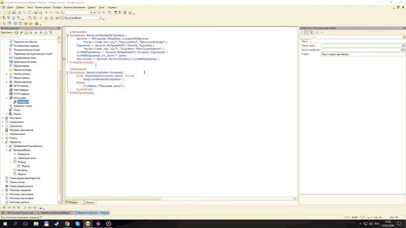Collapse ВыгрузкаВалют(Команда) procedure in code editor

68,72
